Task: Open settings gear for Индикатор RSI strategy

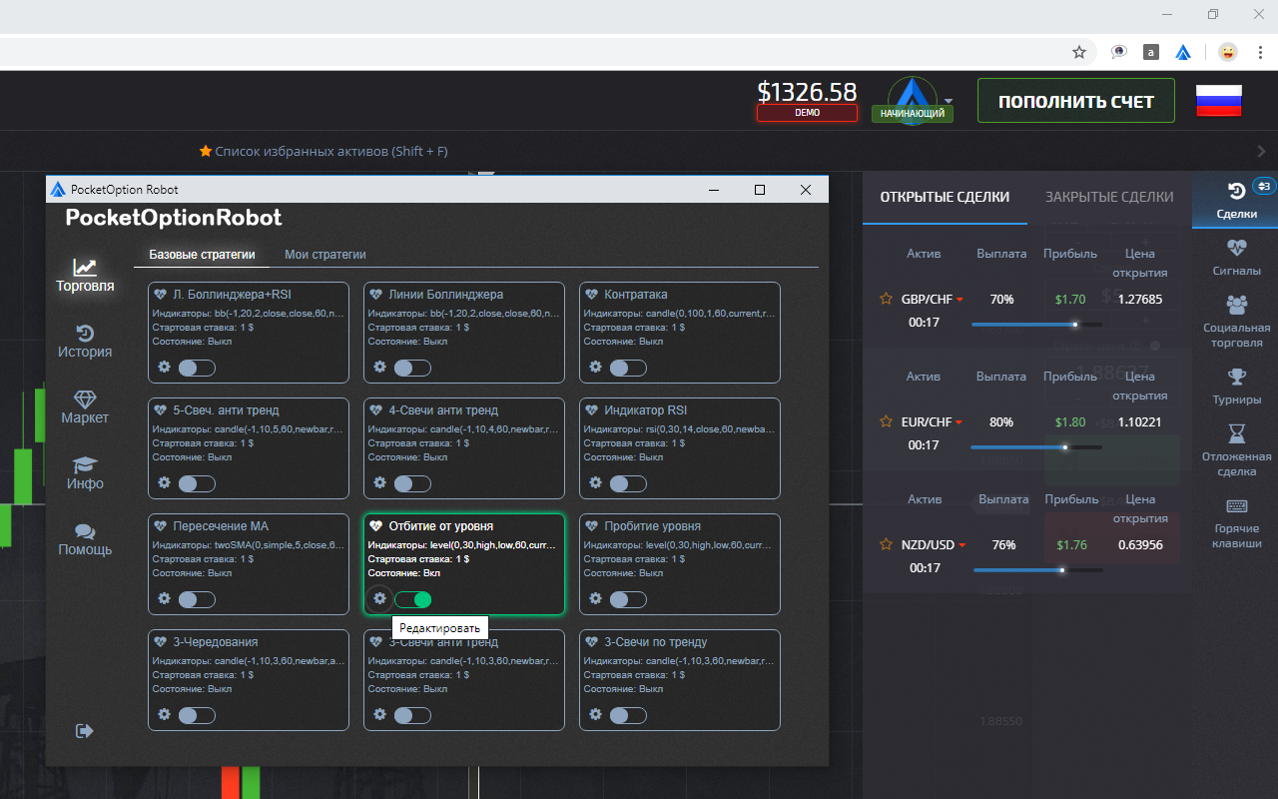Action: coord(596,482)
